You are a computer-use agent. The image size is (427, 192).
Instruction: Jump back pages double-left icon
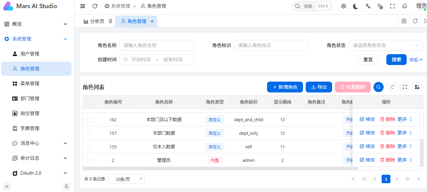[x=364, y=179]
